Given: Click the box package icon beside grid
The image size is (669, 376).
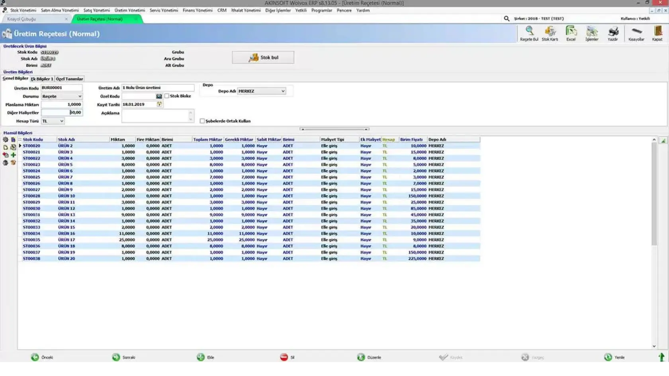Looking at the screenshot, I should pos(13,162).
